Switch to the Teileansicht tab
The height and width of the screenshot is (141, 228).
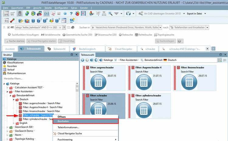[57, 49]
